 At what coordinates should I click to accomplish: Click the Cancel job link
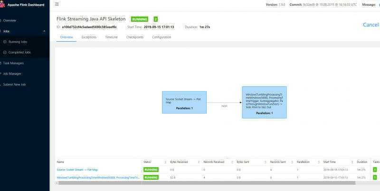370,25
